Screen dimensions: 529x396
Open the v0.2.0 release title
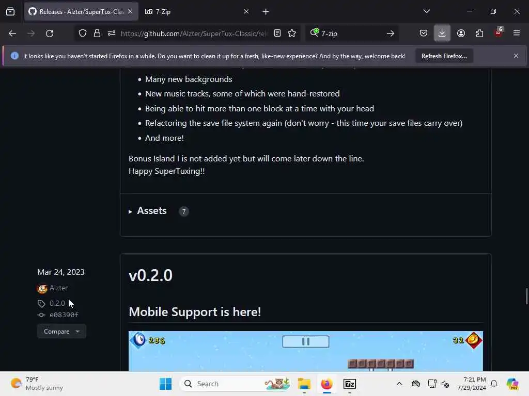pyautogui.click(x=150, y=275)
